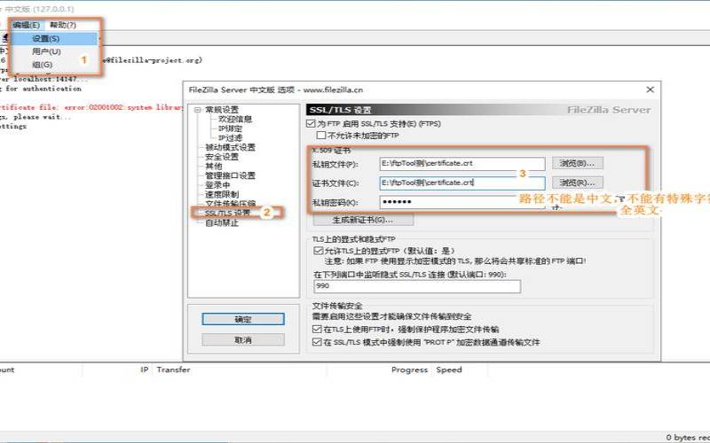Viewport: 710px width, 443px height.
Task: Select SSL/TLS 设置 in the options tree
Action: pyautogui.click(x=227, y=213)
